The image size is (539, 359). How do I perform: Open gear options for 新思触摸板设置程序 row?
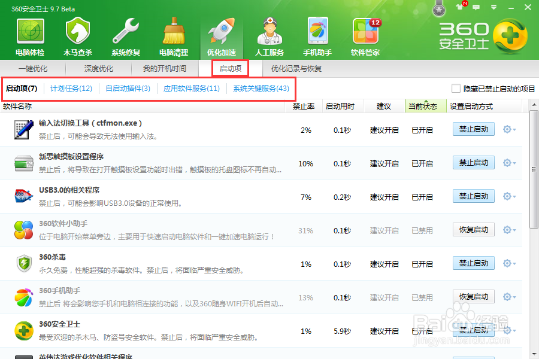509,163
